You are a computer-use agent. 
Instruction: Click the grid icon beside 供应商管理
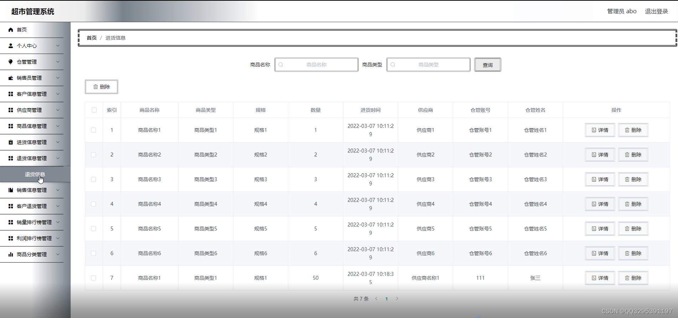(11, 110)
